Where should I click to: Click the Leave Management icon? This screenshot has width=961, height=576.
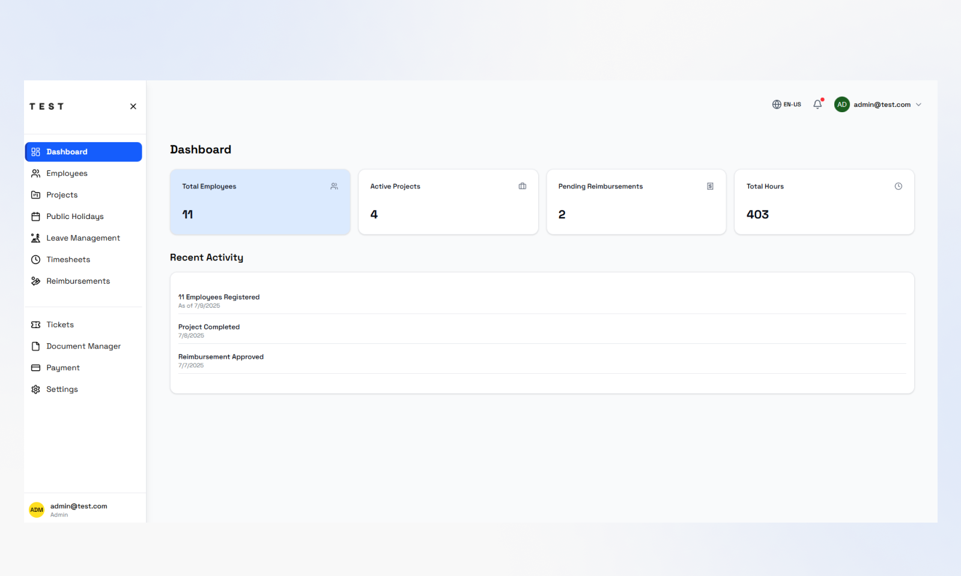[x=35, y=238]
